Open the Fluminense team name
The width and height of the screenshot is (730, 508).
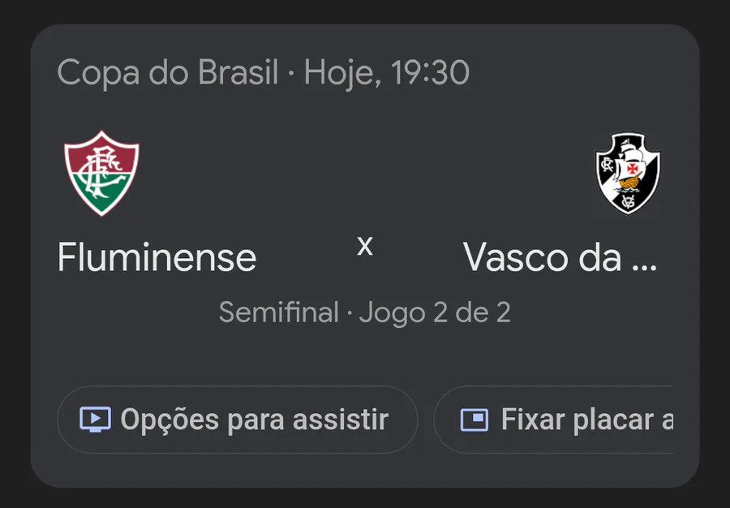point(157,258)
